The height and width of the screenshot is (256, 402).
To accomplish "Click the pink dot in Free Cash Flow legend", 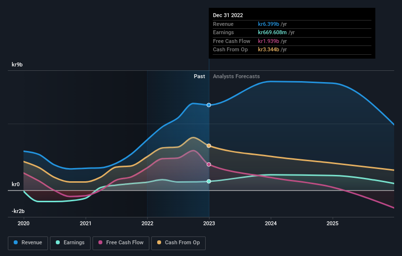I will click(x=100, y=242).
